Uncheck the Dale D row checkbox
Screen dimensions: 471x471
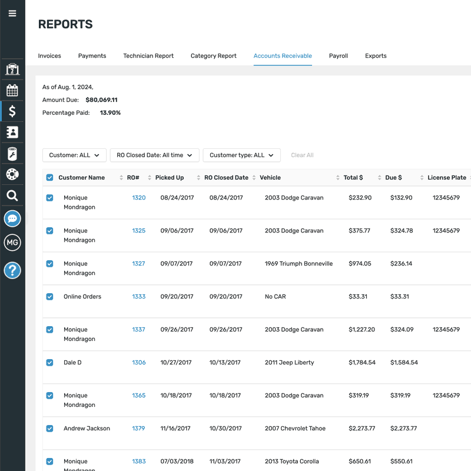coord(49,362)
